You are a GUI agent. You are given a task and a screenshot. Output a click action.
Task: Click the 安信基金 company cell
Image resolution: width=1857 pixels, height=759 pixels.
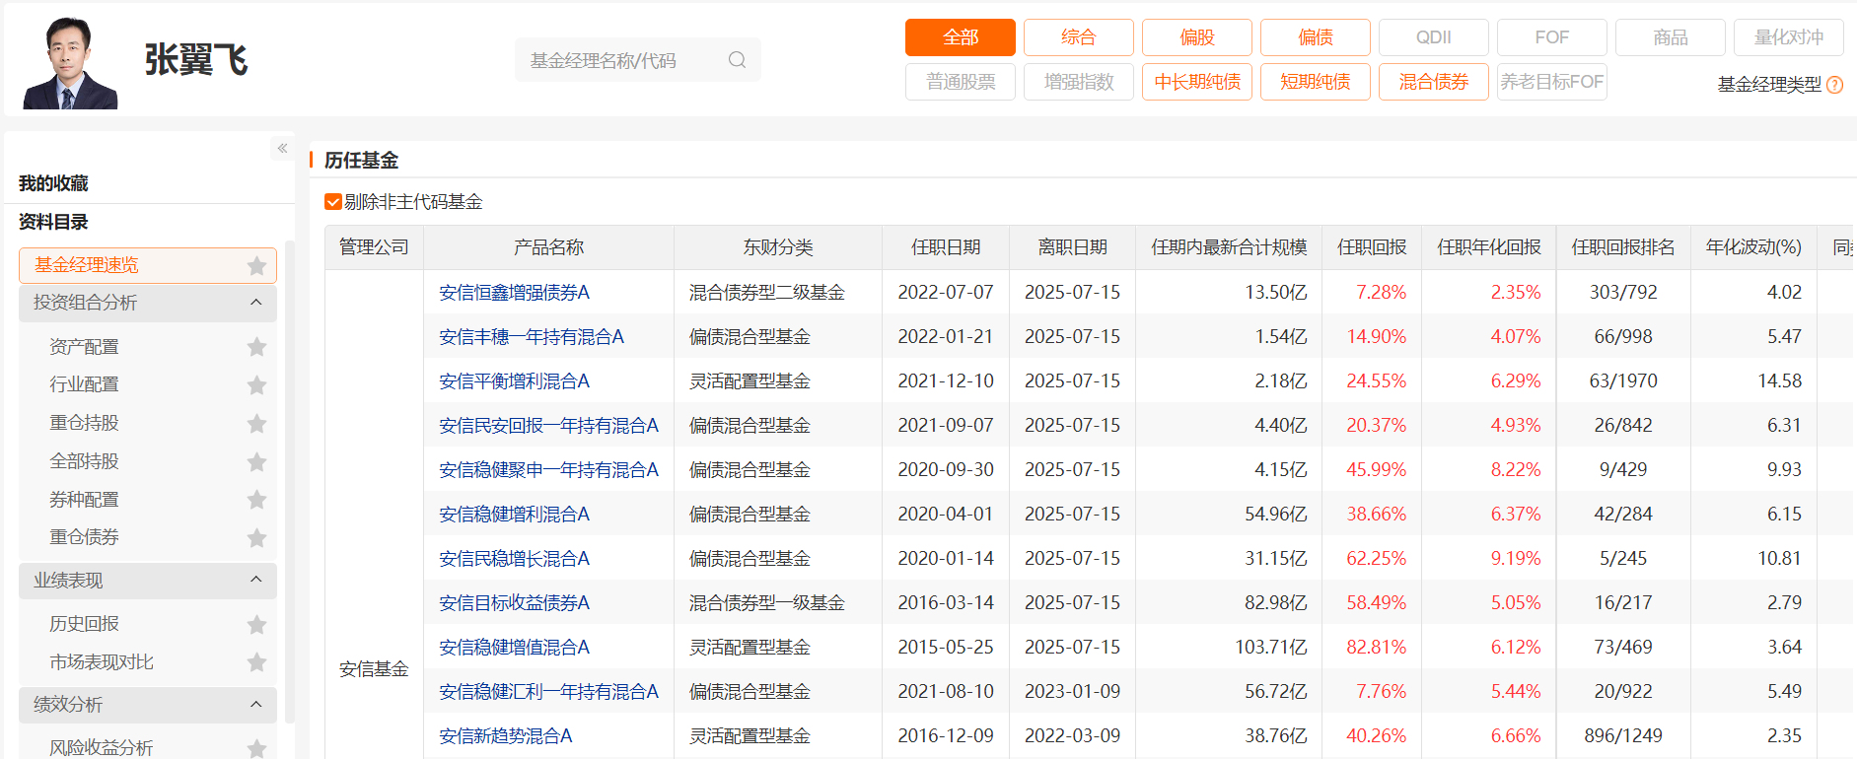pos(374,669)
